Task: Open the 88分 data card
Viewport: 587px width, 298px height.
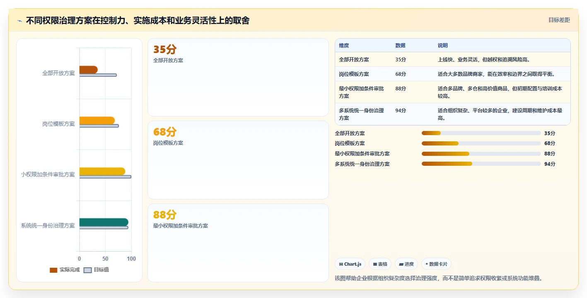Action: 238,243
